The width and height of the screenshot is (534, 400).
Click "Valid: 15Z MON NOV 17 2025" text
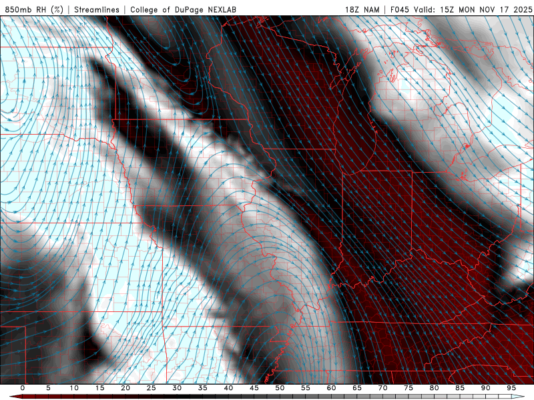[473, 9]
